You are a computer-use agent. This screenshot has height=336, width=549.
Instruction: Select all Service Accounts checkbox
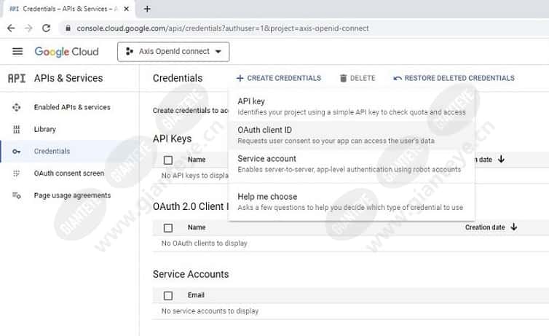(168, 295)
